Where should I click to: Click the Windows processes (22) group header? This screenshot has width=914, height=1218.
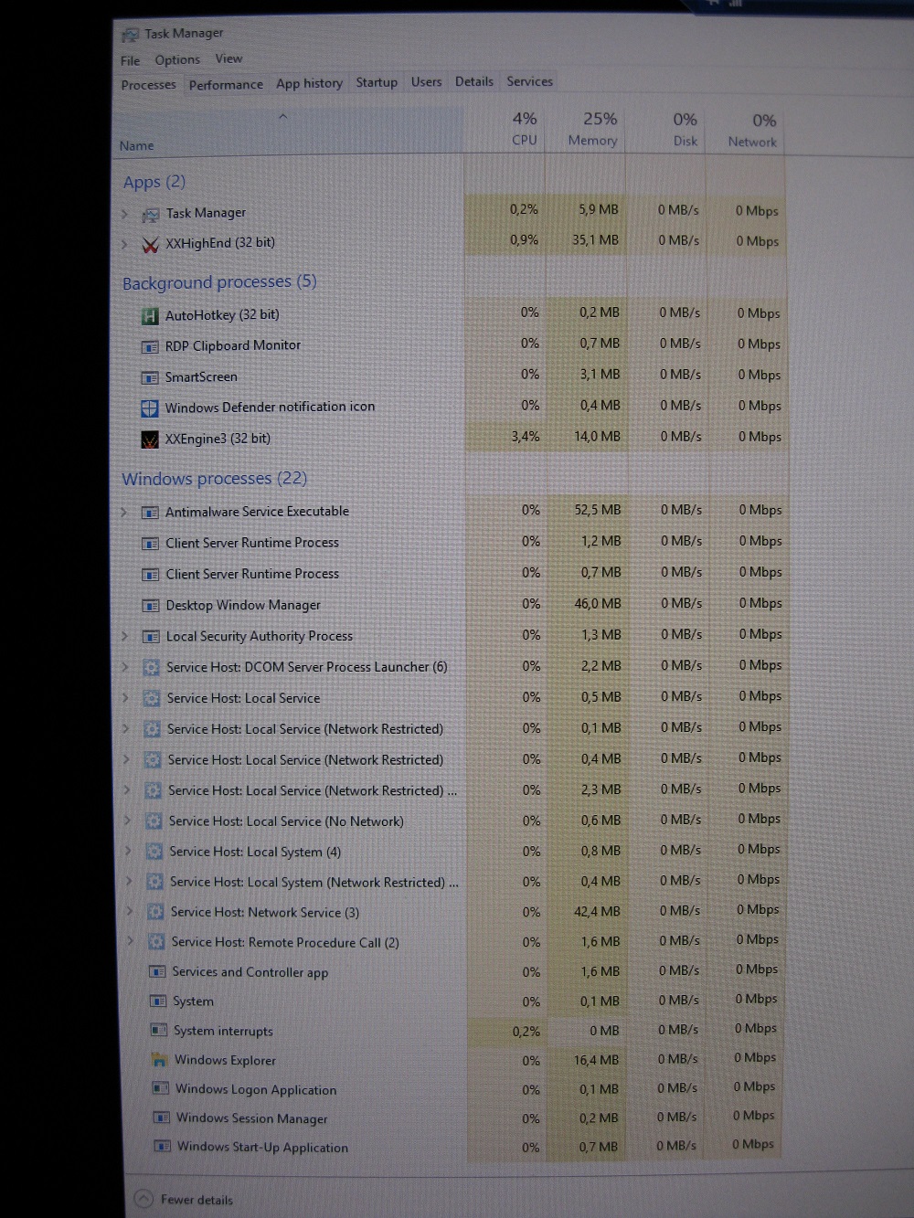pyautogui.click(x=214, y=479)
